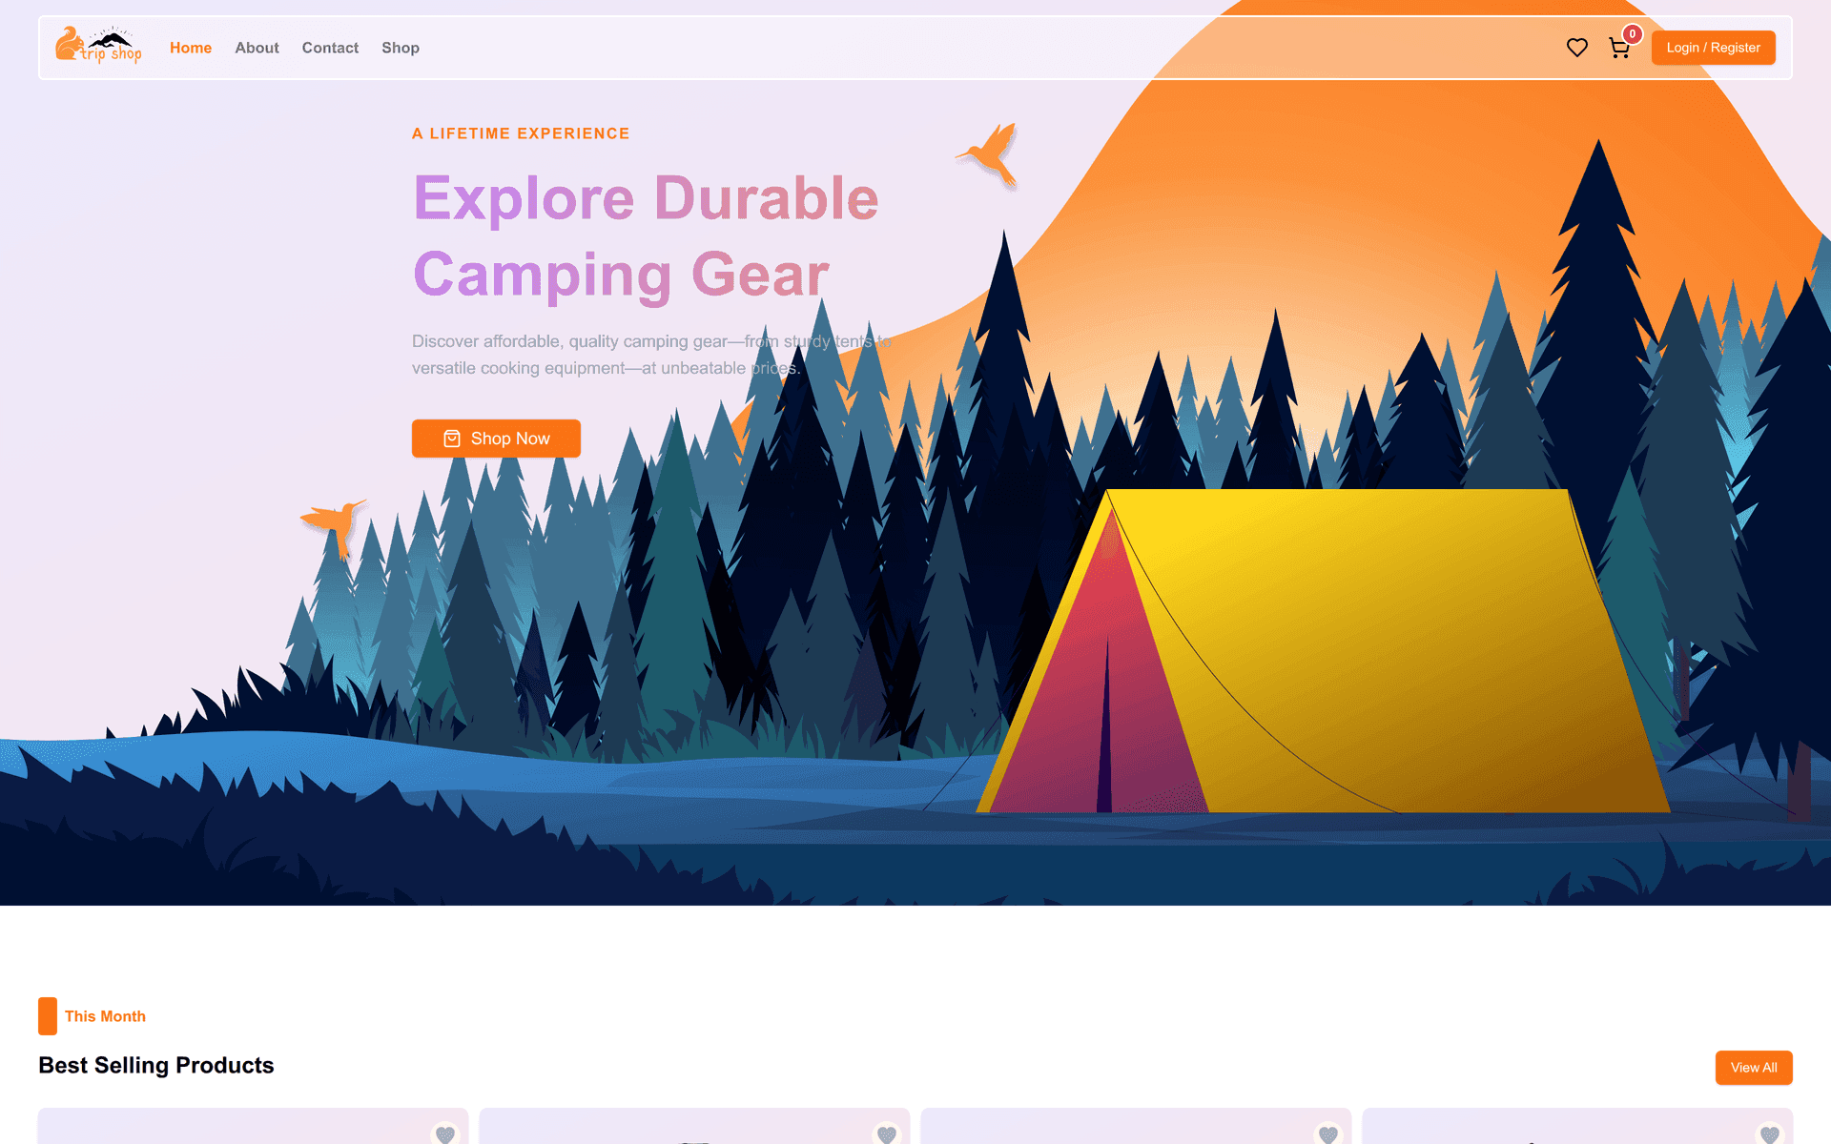Open the wishlist heart icon in header
Image resolution: width=1831 pixels, height=1144 pixels.
click(1577, 48)
